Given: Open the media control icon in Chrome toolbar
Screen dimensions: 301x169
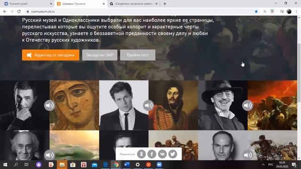Looking at the screenshot, I should click(x=282, y=11).
